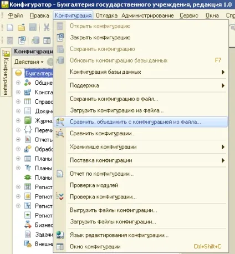Expand the Перечисления tree node
This screenshot has width=235, height=254.
(18, 130)
